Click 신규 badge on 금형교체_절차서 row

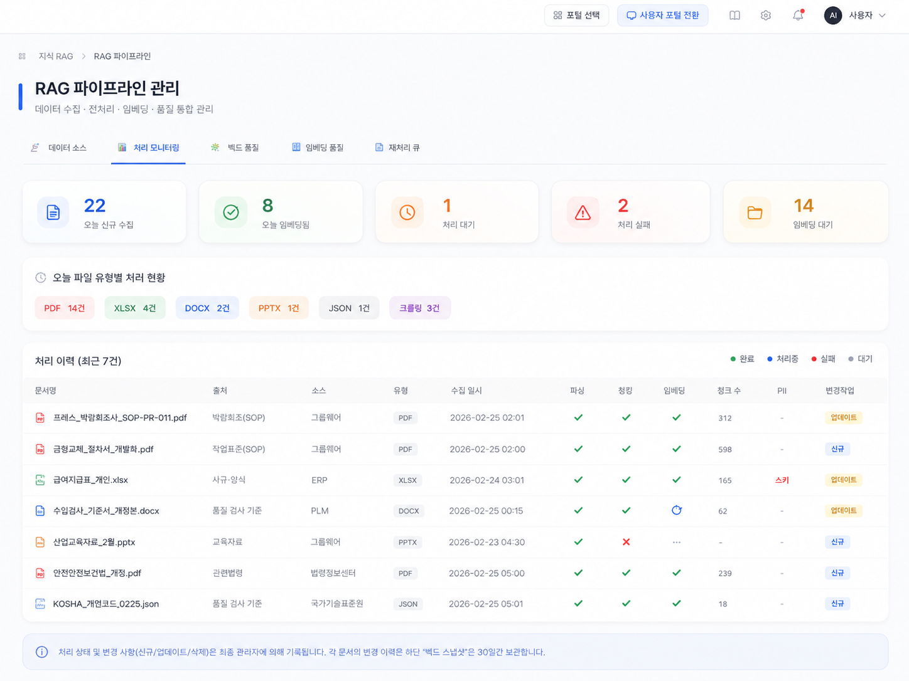click(837, 449)
